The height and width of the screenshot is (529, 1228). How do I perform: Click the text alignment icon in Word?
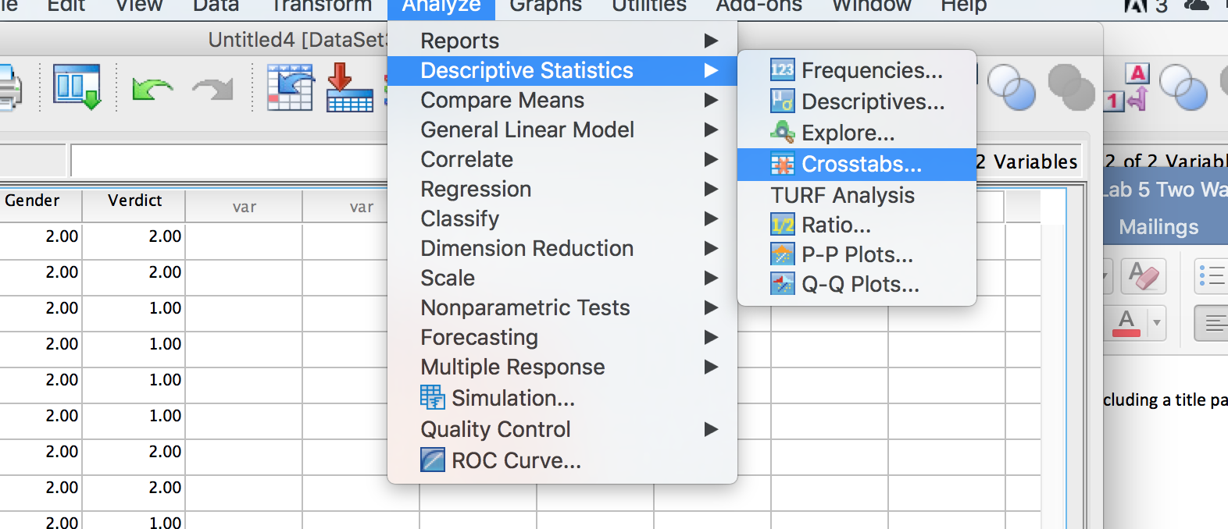click(x=1212, y=323)
